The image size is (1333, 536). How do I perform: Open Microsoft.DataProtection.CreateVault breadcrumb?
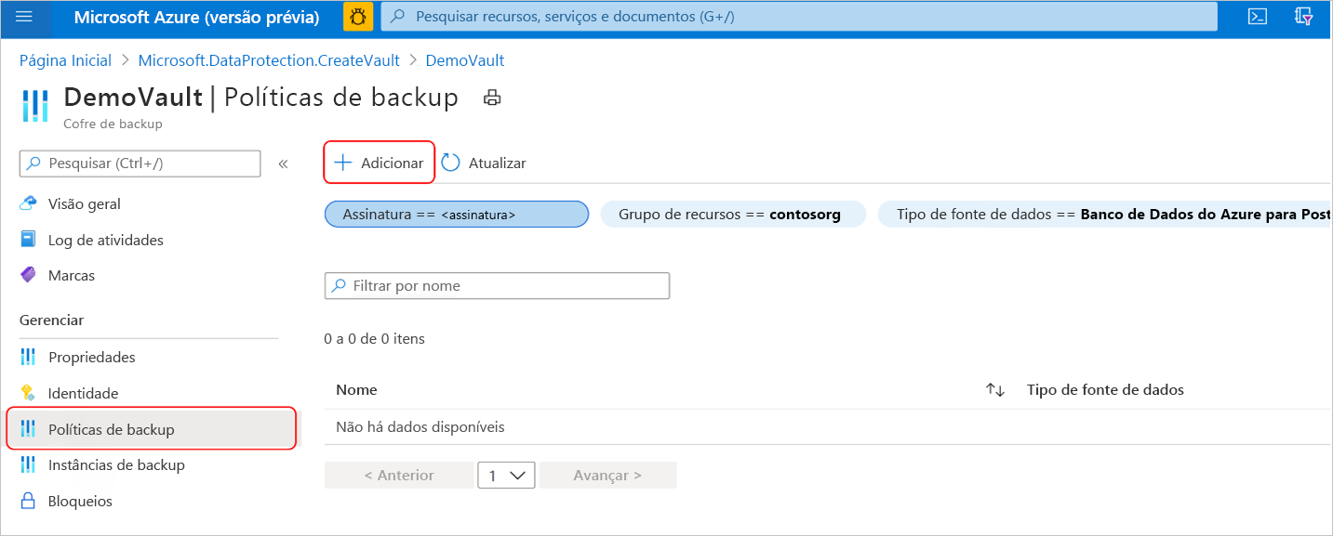[269, 60]
